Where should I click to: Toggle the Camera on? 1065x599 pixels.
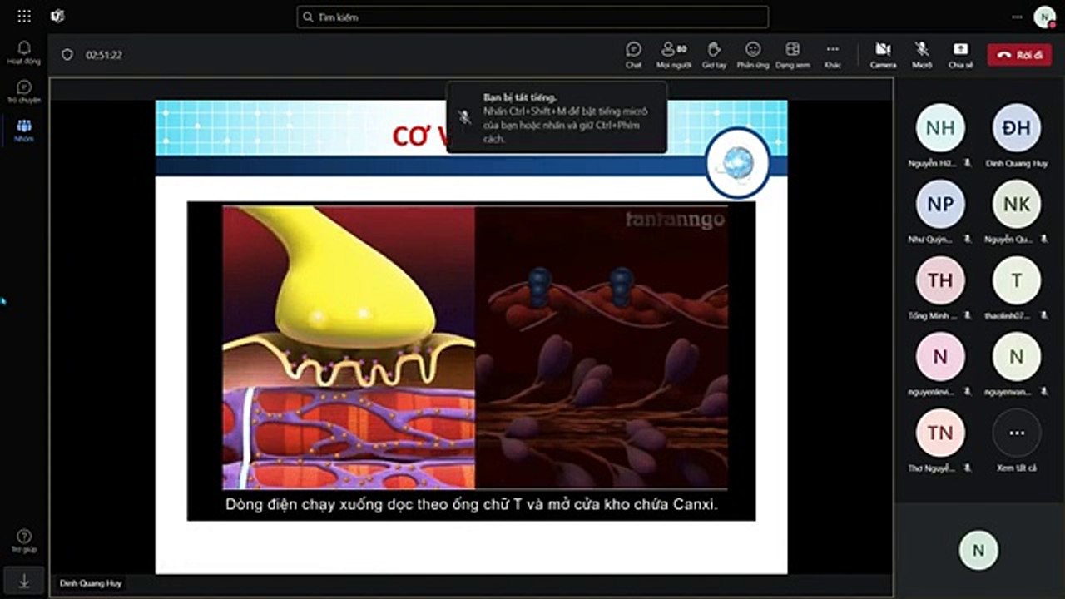884,55
